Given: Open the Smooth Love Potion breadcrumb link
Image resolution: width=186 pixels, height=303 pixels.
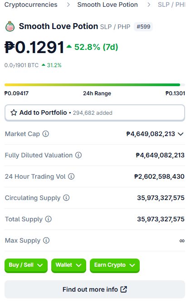Looking at the screenshot, I should click(x=108, y=5).
